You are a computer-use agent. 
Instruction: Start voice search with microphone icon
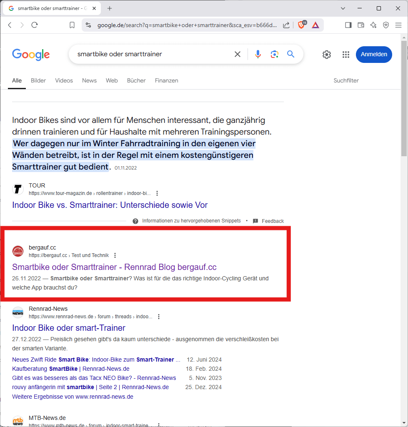[x=258, y=54]
